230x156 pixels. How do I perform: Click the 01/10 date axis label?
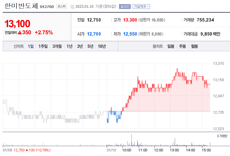111,150
